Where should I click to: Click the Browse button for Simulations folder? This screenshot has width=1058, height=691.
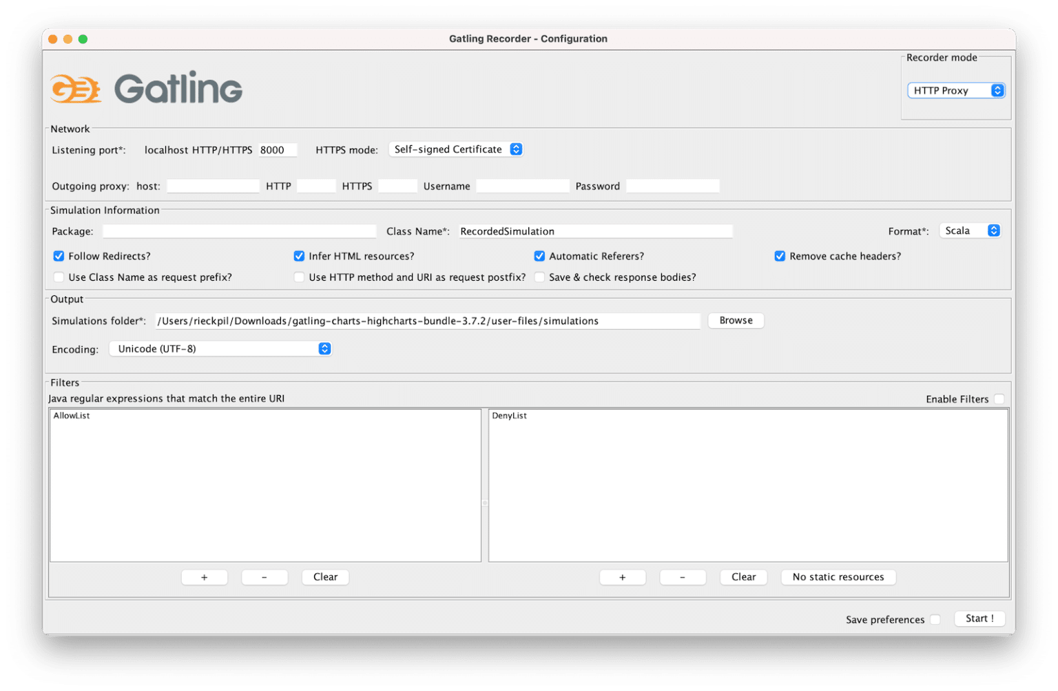[735, 320]
